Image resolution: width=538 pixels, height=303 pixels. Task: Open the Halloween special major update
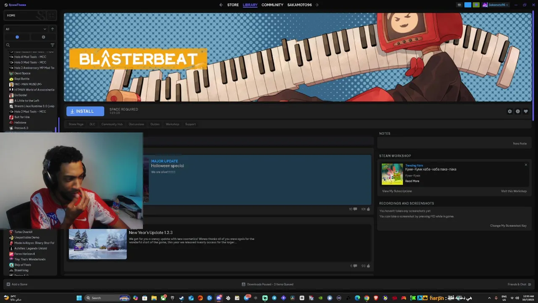257,180
